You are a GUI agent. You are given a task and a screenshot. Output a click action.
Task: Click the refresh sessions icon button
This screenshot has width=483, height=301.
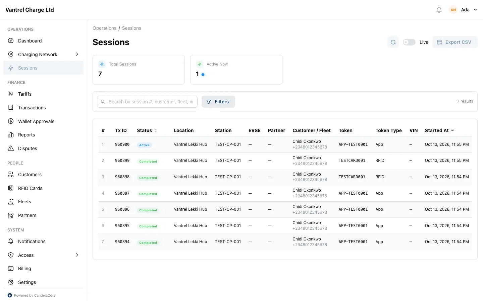pyautogui.click(x=393, y=42)
